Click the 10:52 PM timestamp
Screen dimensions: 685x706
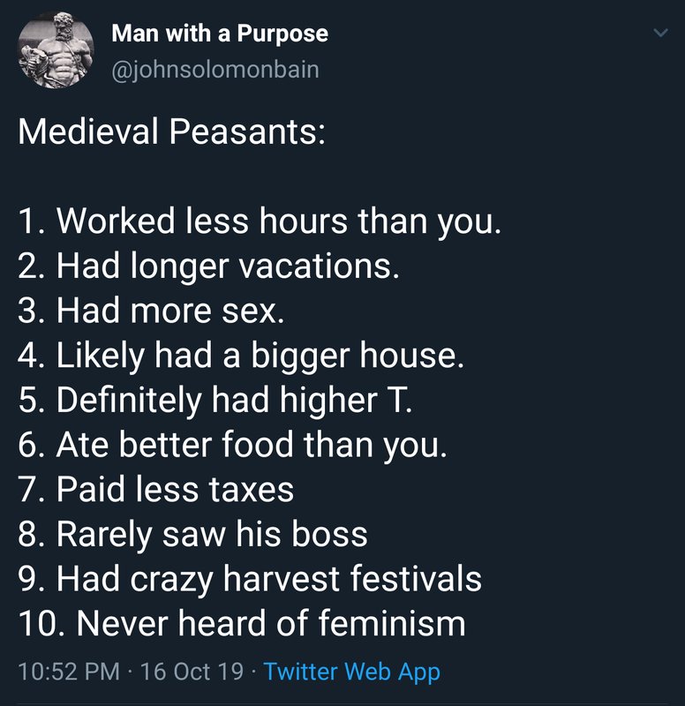point(69,672)
